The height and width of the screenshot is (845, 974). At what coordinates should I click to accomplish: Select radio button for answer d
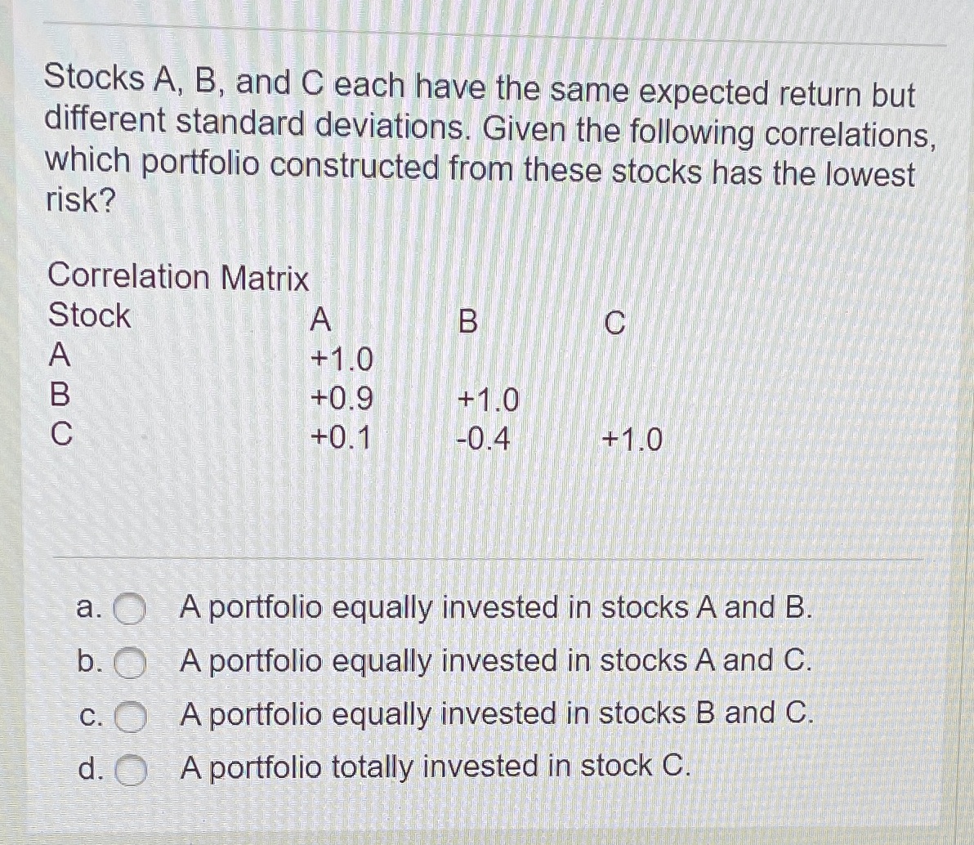(132, 769)
